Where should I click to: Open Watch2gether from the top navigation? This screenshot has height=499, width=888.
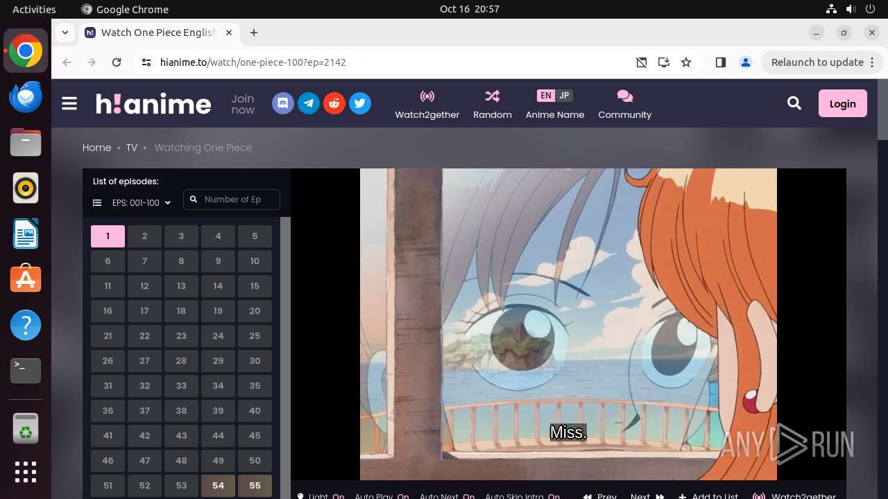427,104
